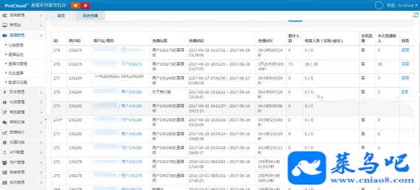Viewport: 420px width, 190px height.
Task: Click the green refresh icon at top right
Action: (416, 15)
